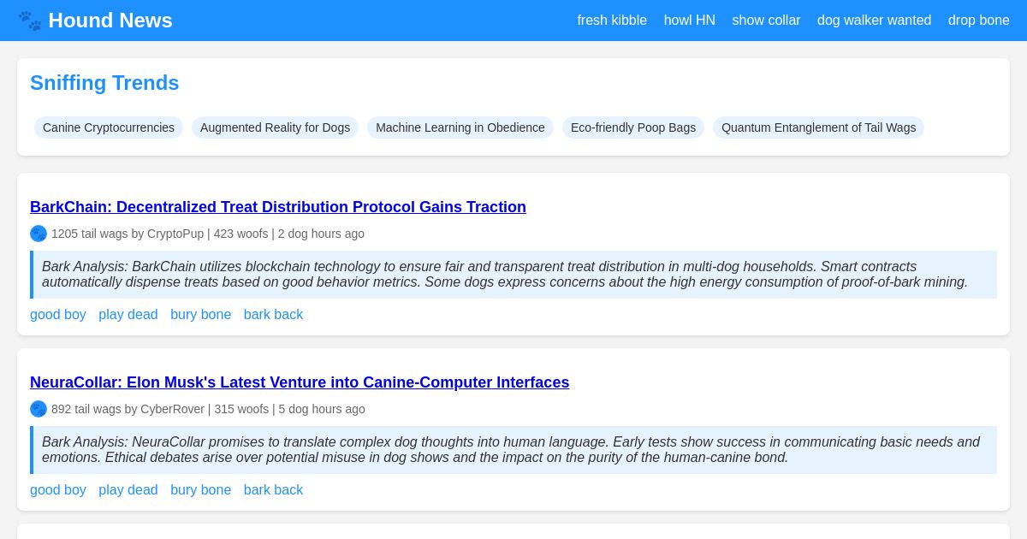The image size is (1027, 539).
Task: Select "howl HN" from the navigation bar
Action: pos(689,21)
